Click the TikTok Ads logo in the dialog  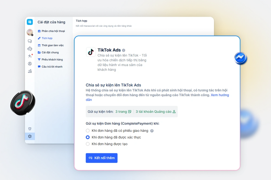pyautogui.click(x=91, y=52)
